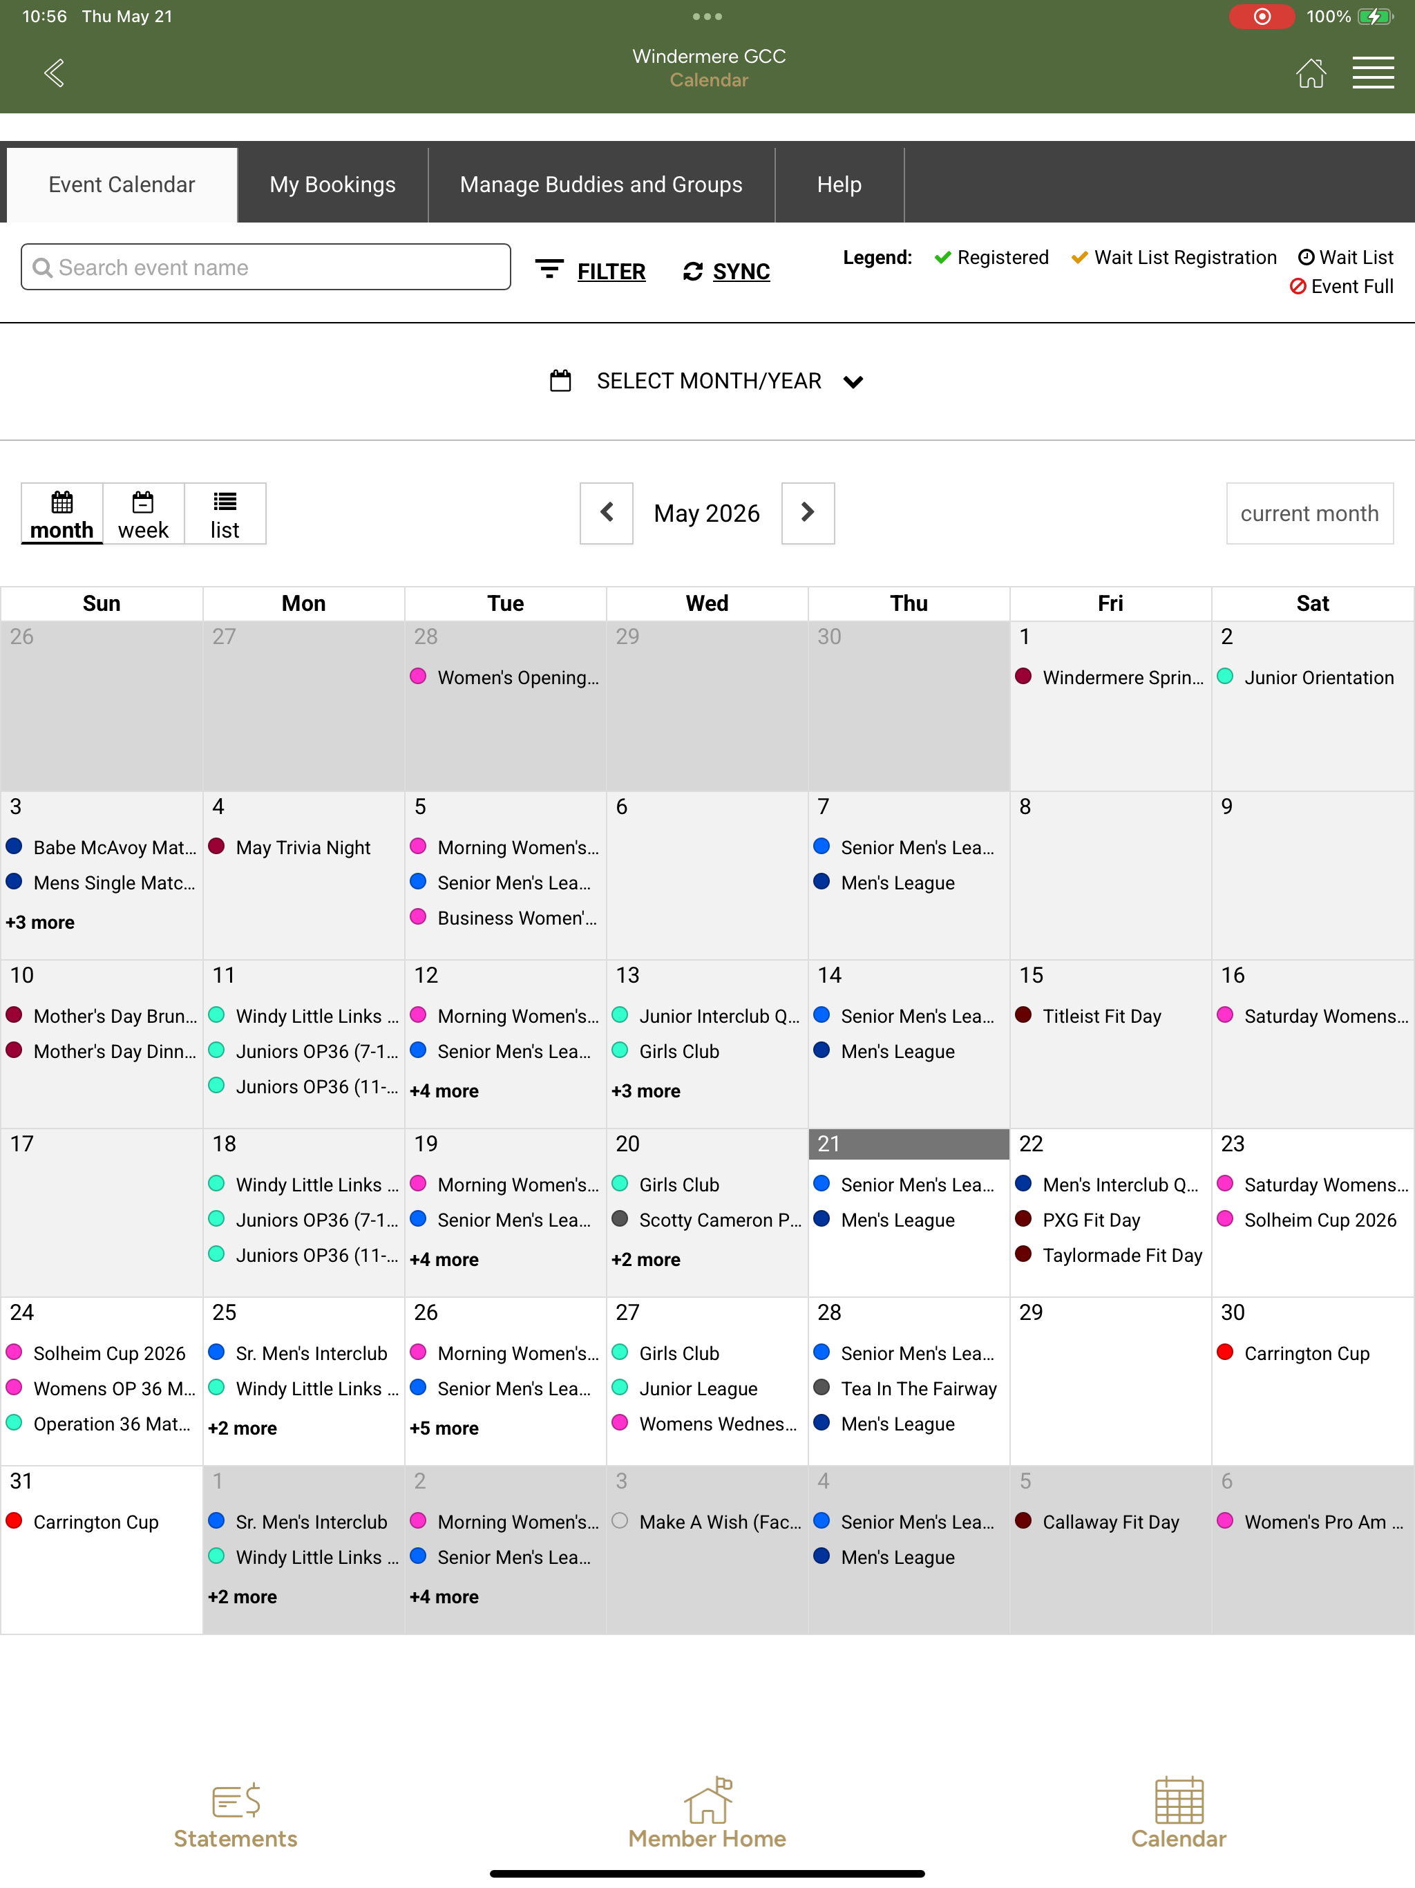
Task: Open the My Bookings tab
Action: coord(333,185)
